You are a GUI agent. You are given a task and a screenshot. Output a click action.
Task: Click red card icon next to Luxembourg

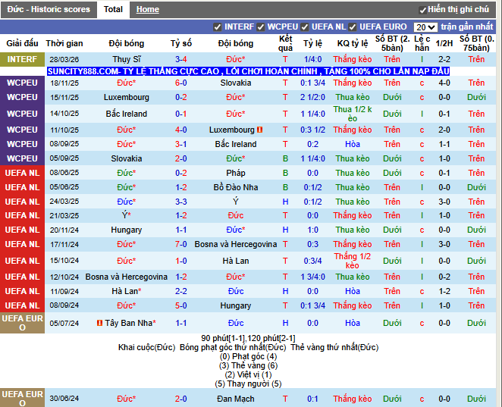tap(259, 130)
